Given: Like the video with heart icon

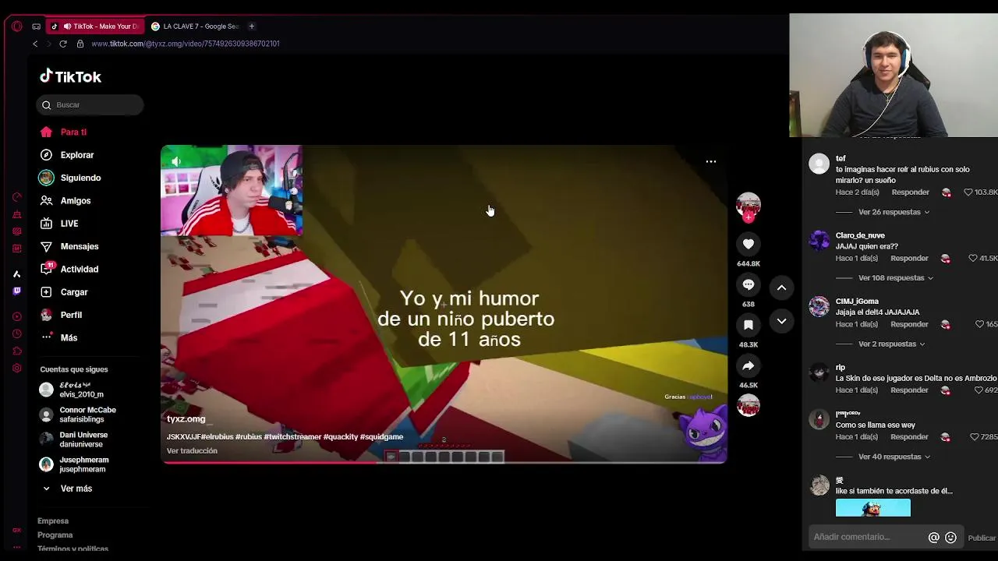Looking at the screenshot, I should [x=748, y=244].
